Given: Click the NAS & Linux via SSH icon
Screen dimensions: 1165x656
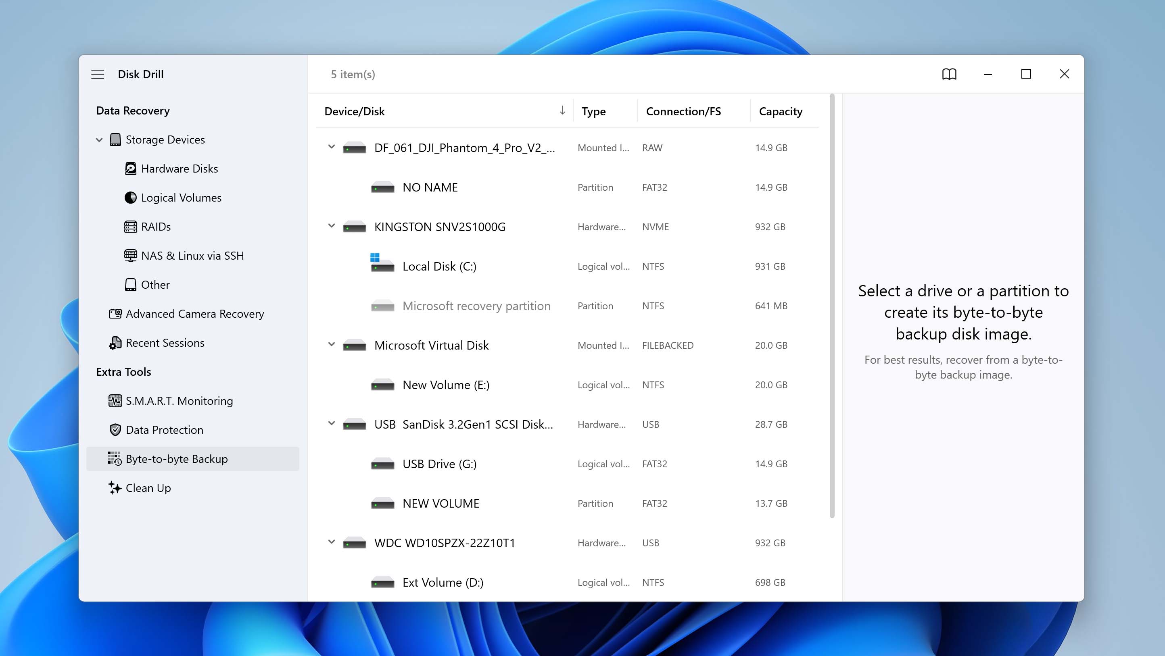Looking at the screenshot, I should [x=131, y=256].
